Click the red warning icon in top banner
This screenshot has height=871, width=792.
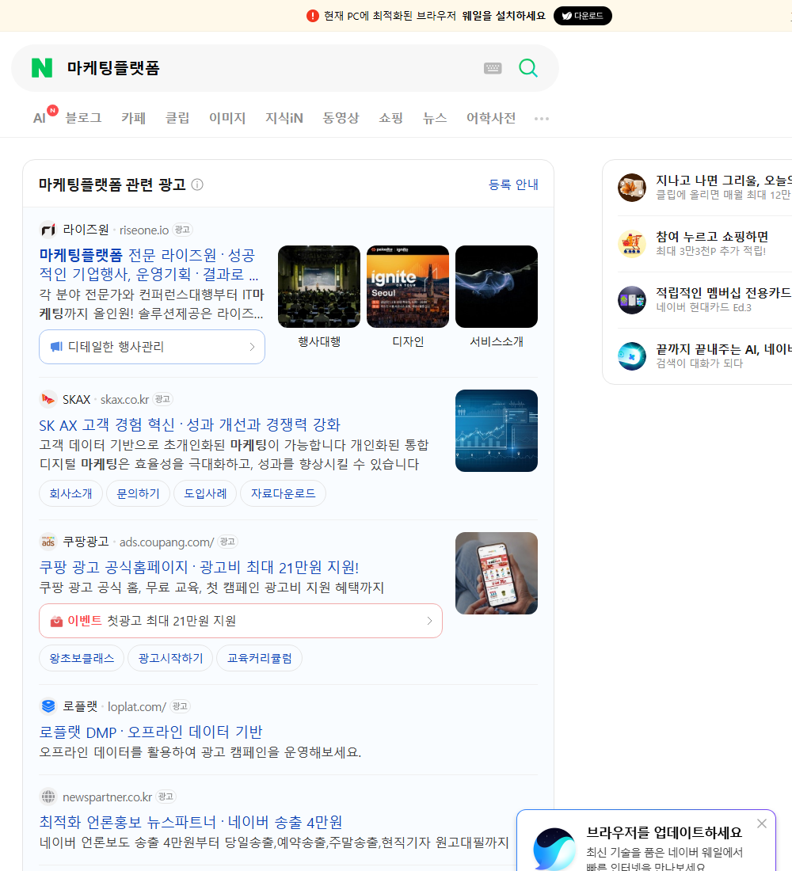tap(313, 16)
